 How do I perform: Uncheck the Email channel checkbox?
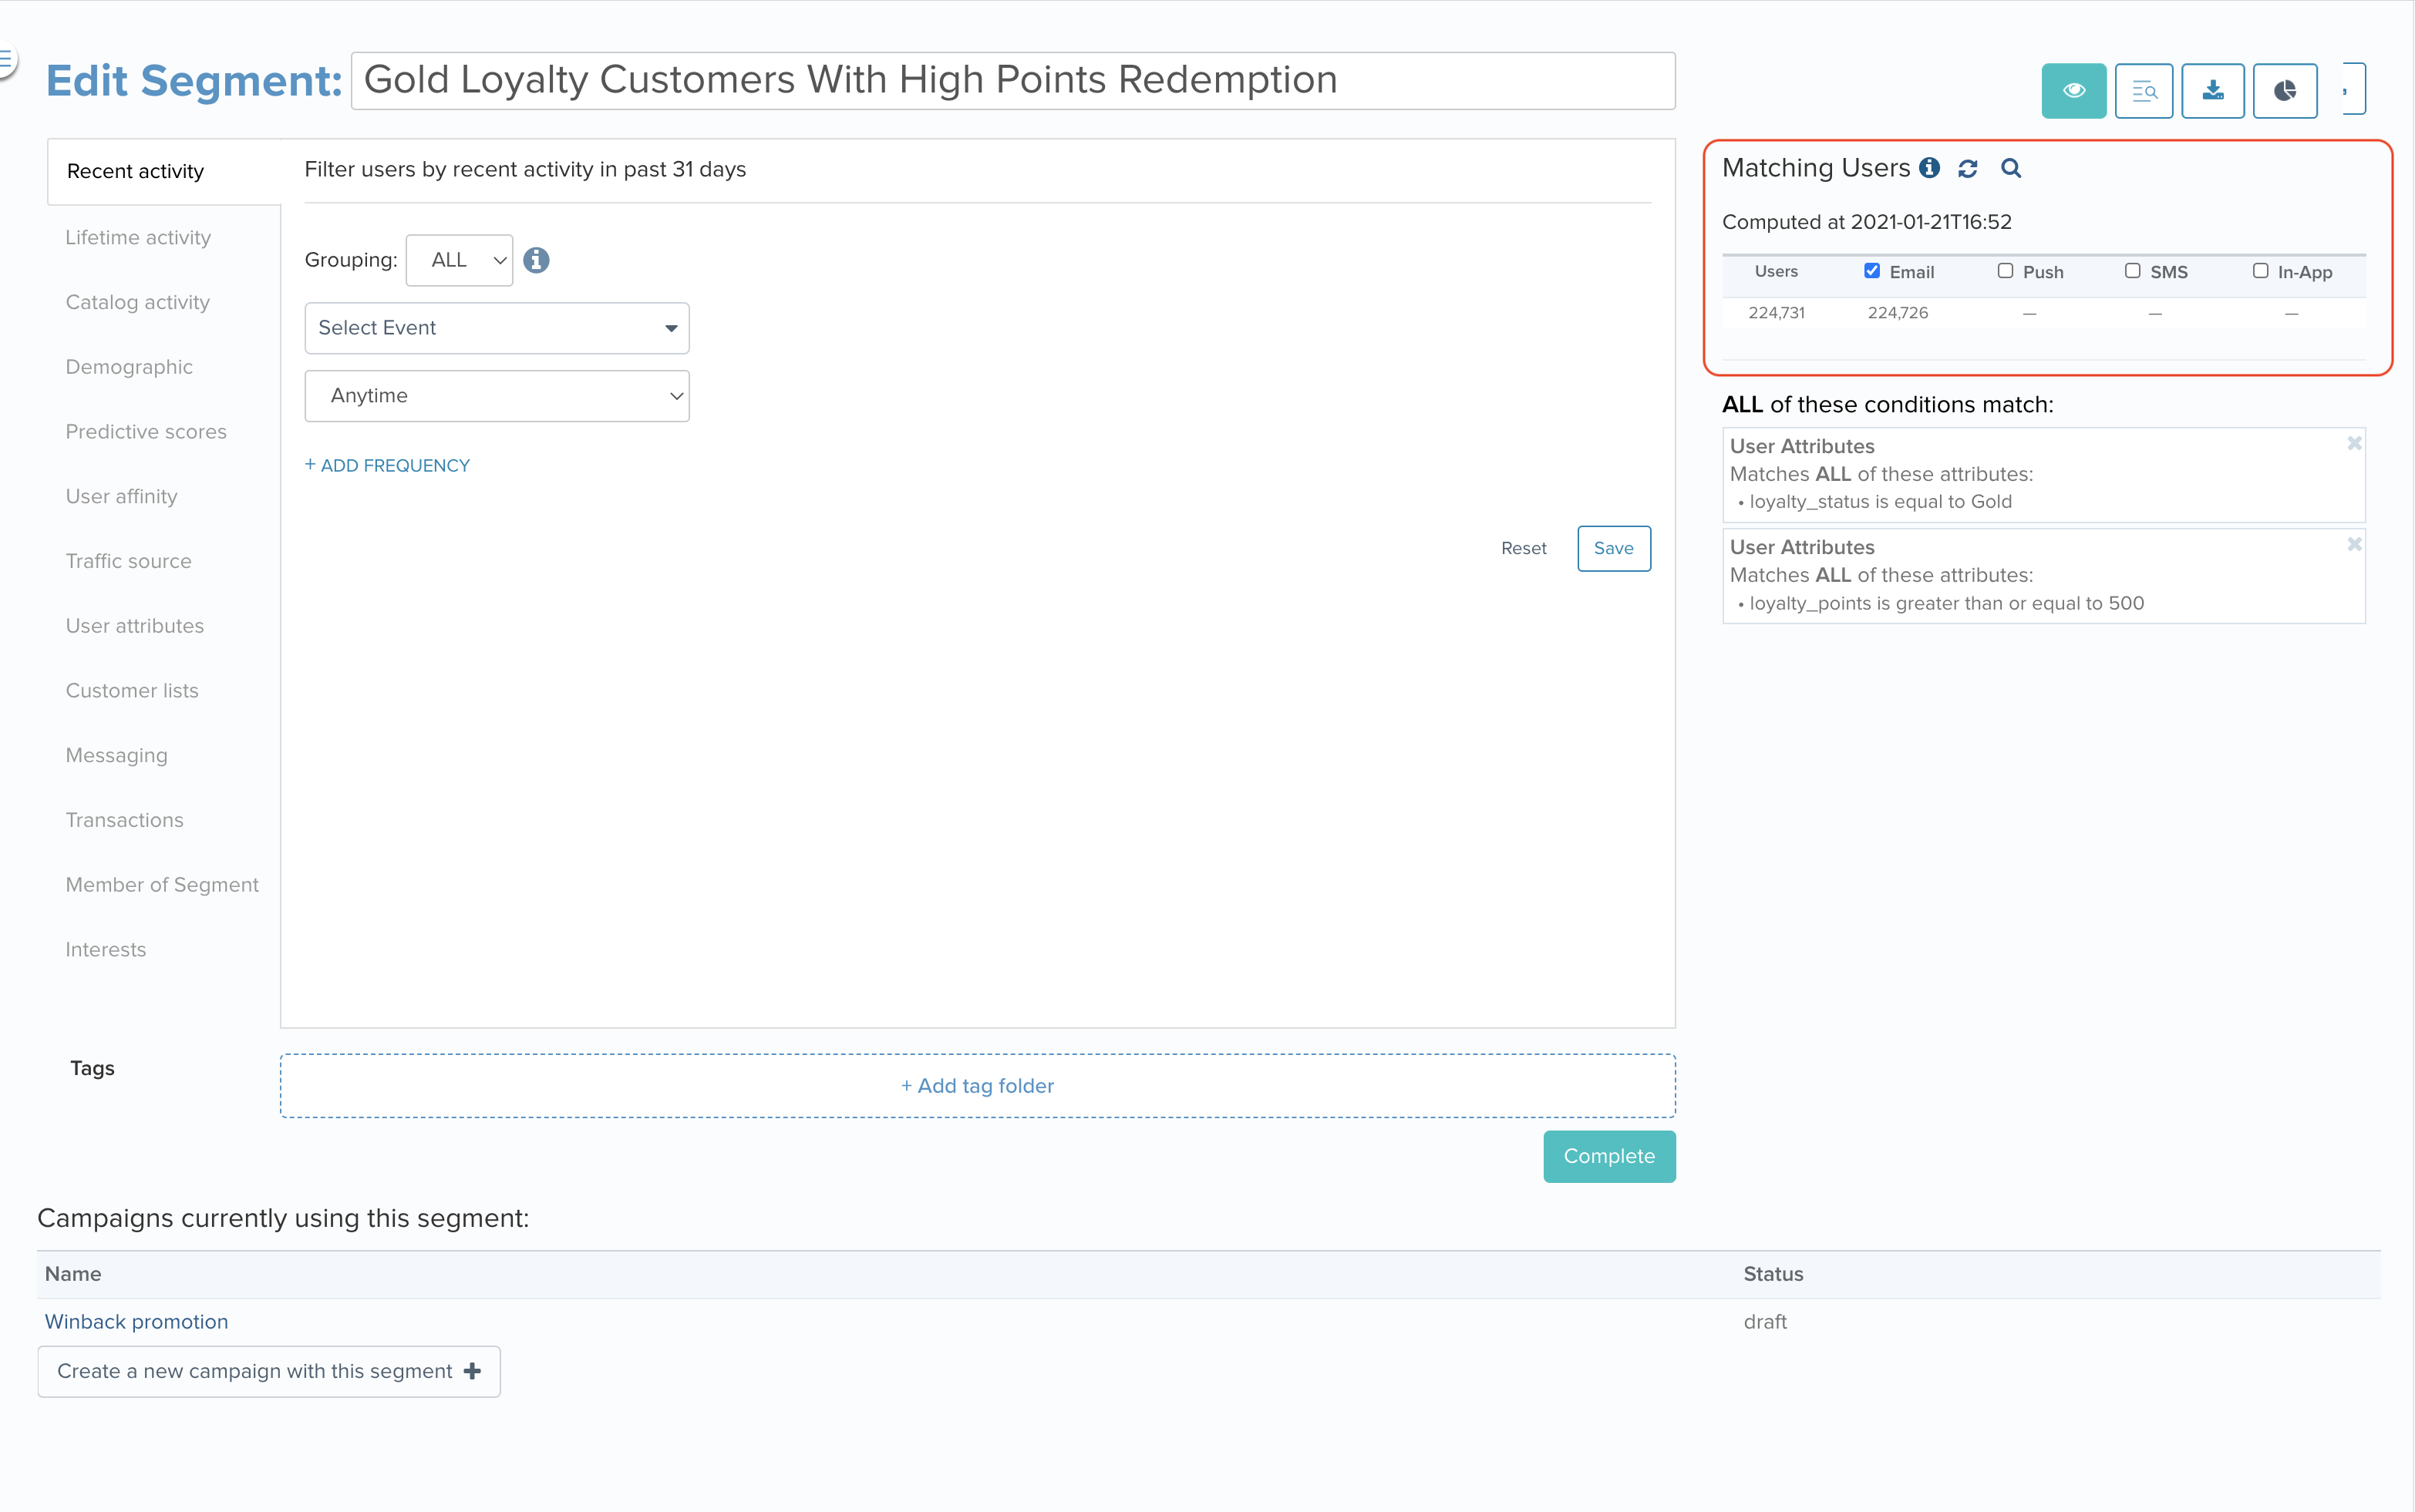point(1871,270)
